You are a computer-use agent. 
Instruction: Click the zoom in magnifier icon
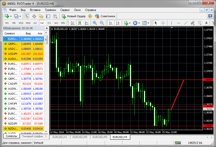(x=95, y=23)
